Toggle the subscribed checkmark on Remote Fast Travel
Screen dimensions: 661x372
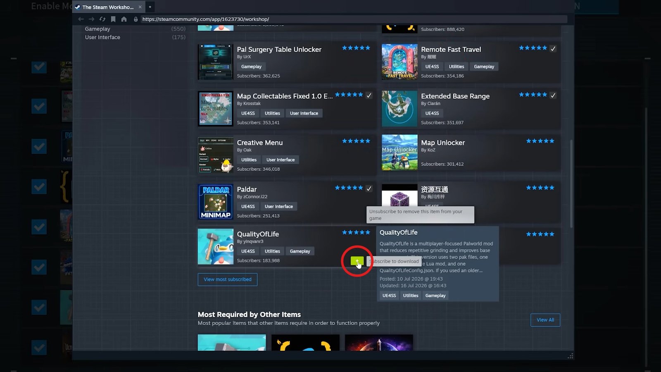[x=553, y=49]
